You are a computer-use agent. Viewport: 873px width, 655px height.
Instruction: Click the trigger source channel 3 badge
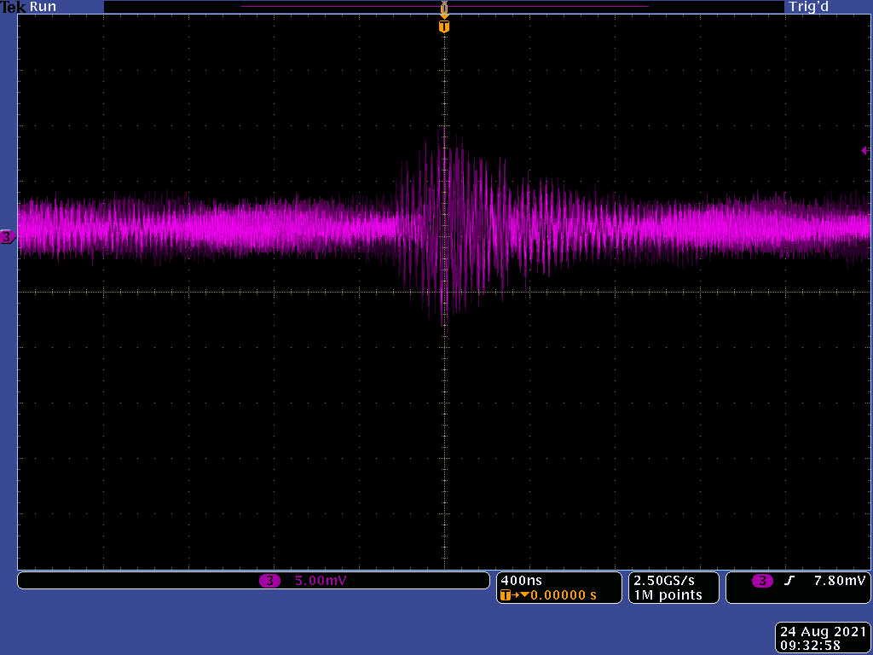pos(762,581)
